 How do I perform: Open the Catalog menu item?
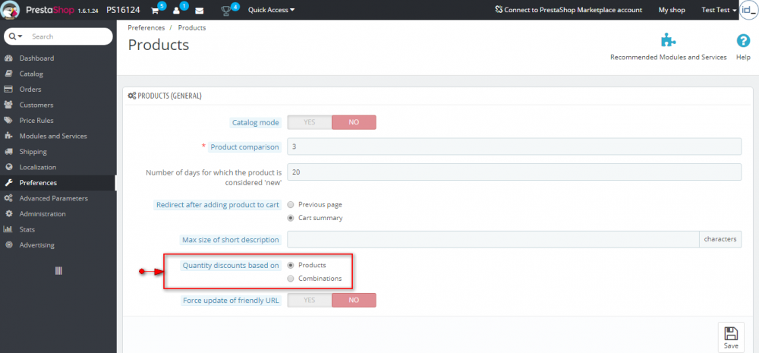31,74
